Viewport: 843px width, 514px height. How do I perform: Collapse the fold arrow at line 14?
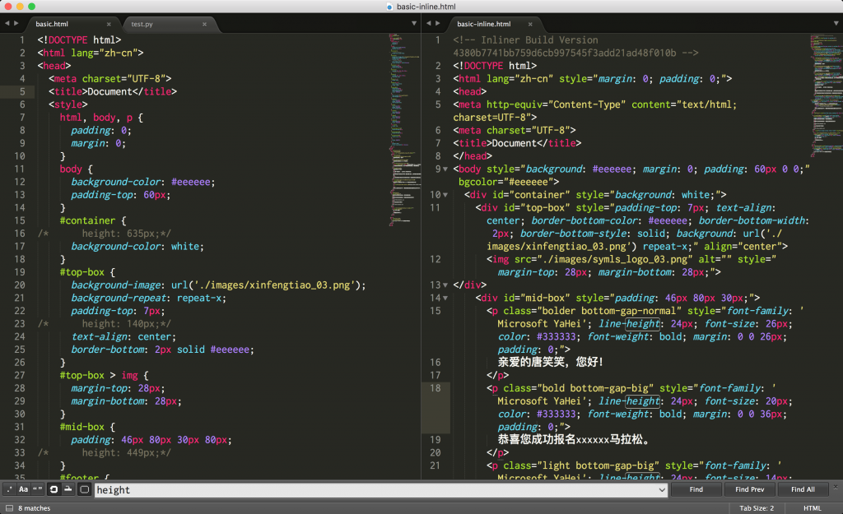445,298
